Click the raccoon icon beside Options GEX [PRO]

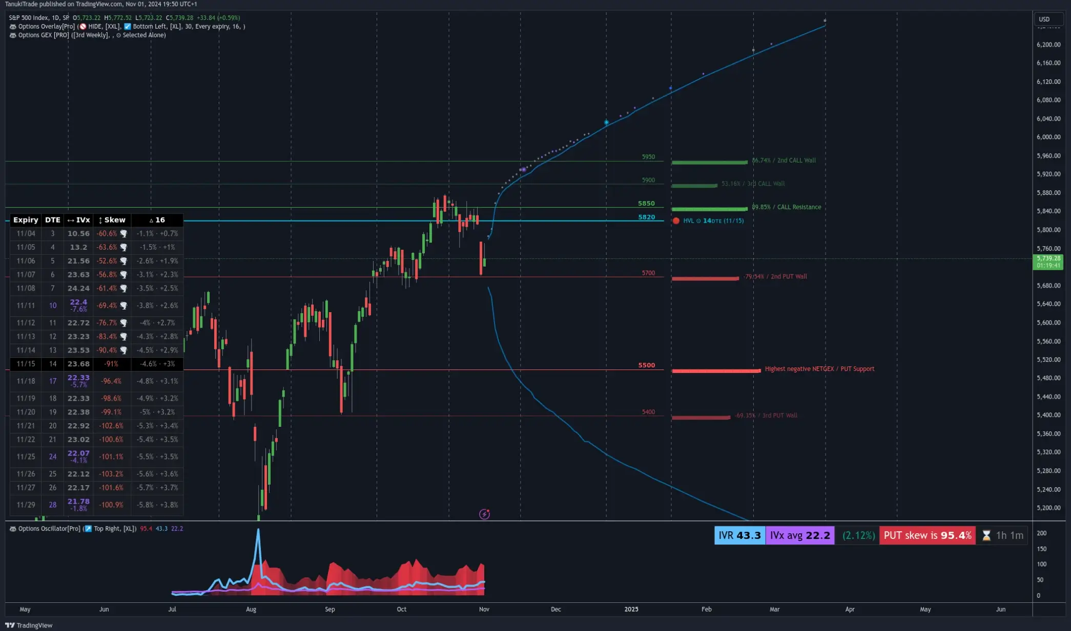pos(13,35)
